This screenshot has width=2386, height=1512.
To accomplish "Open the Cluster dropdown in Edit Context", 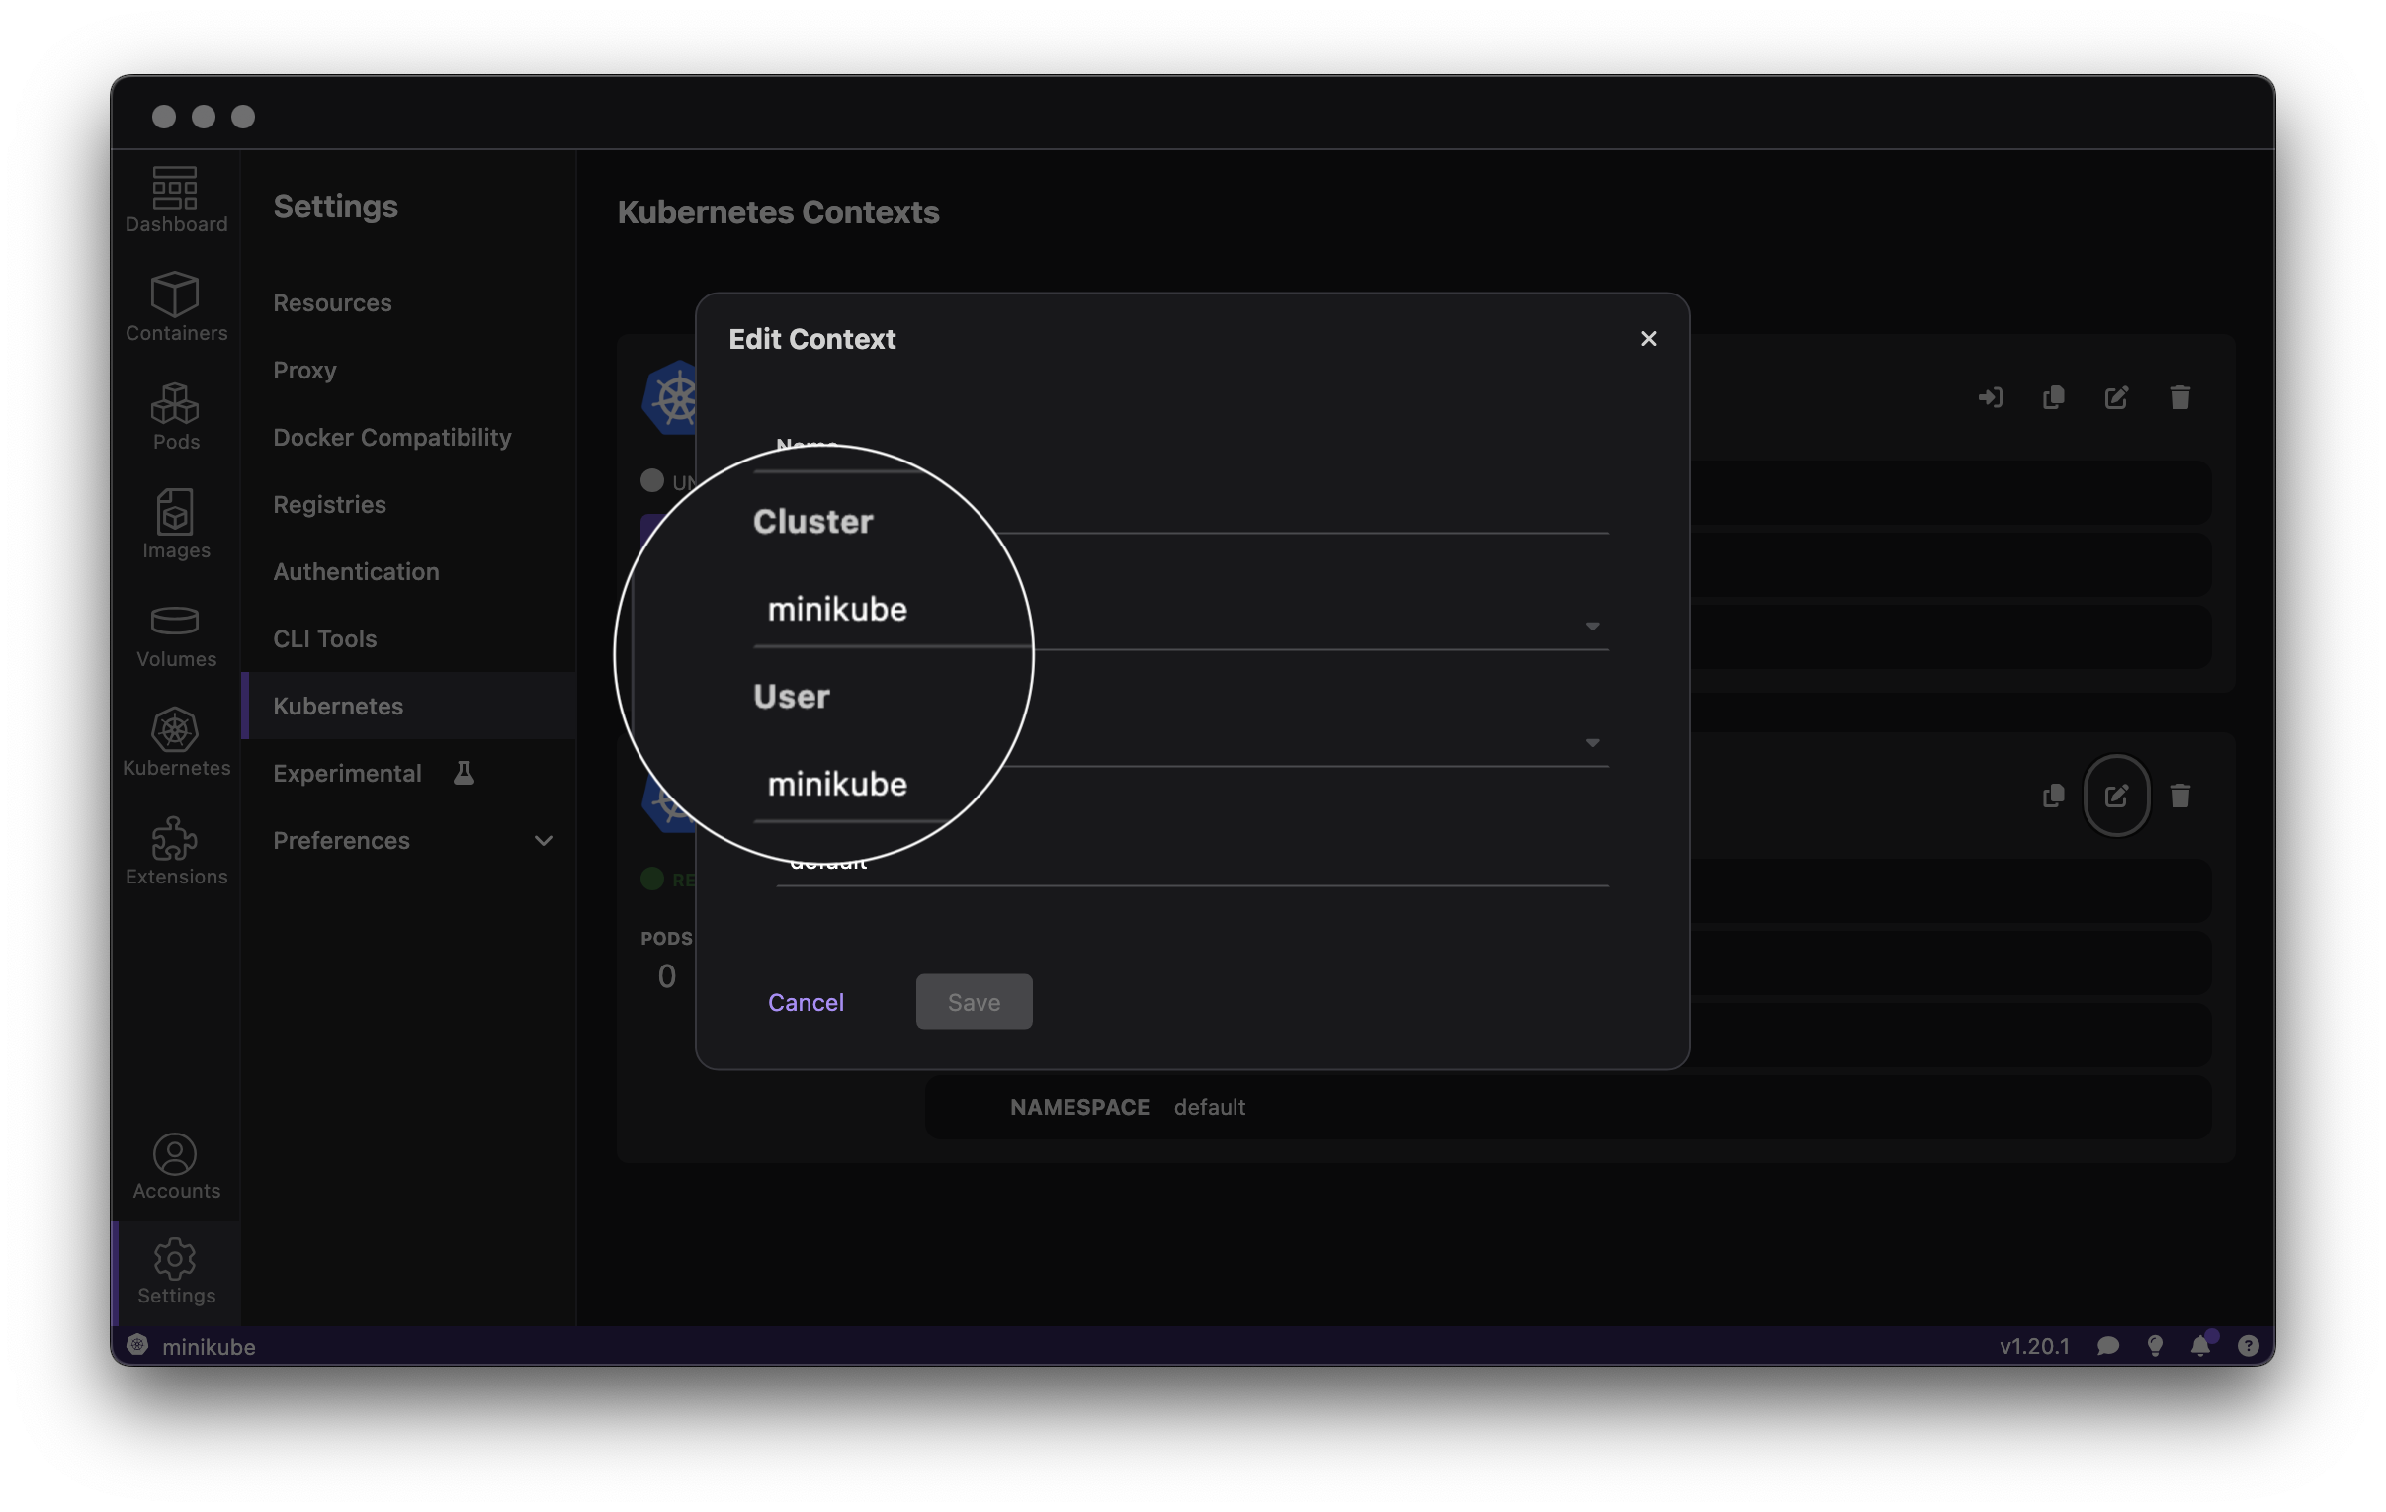I will pos(1592,627).
